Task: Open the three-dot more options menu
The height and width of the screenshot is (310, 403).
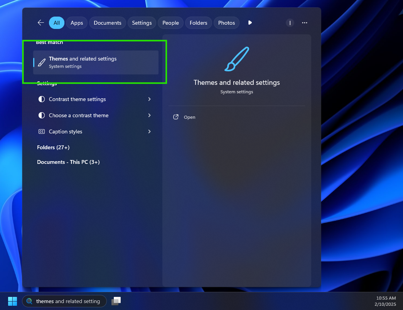Action: tap(305, 23)
